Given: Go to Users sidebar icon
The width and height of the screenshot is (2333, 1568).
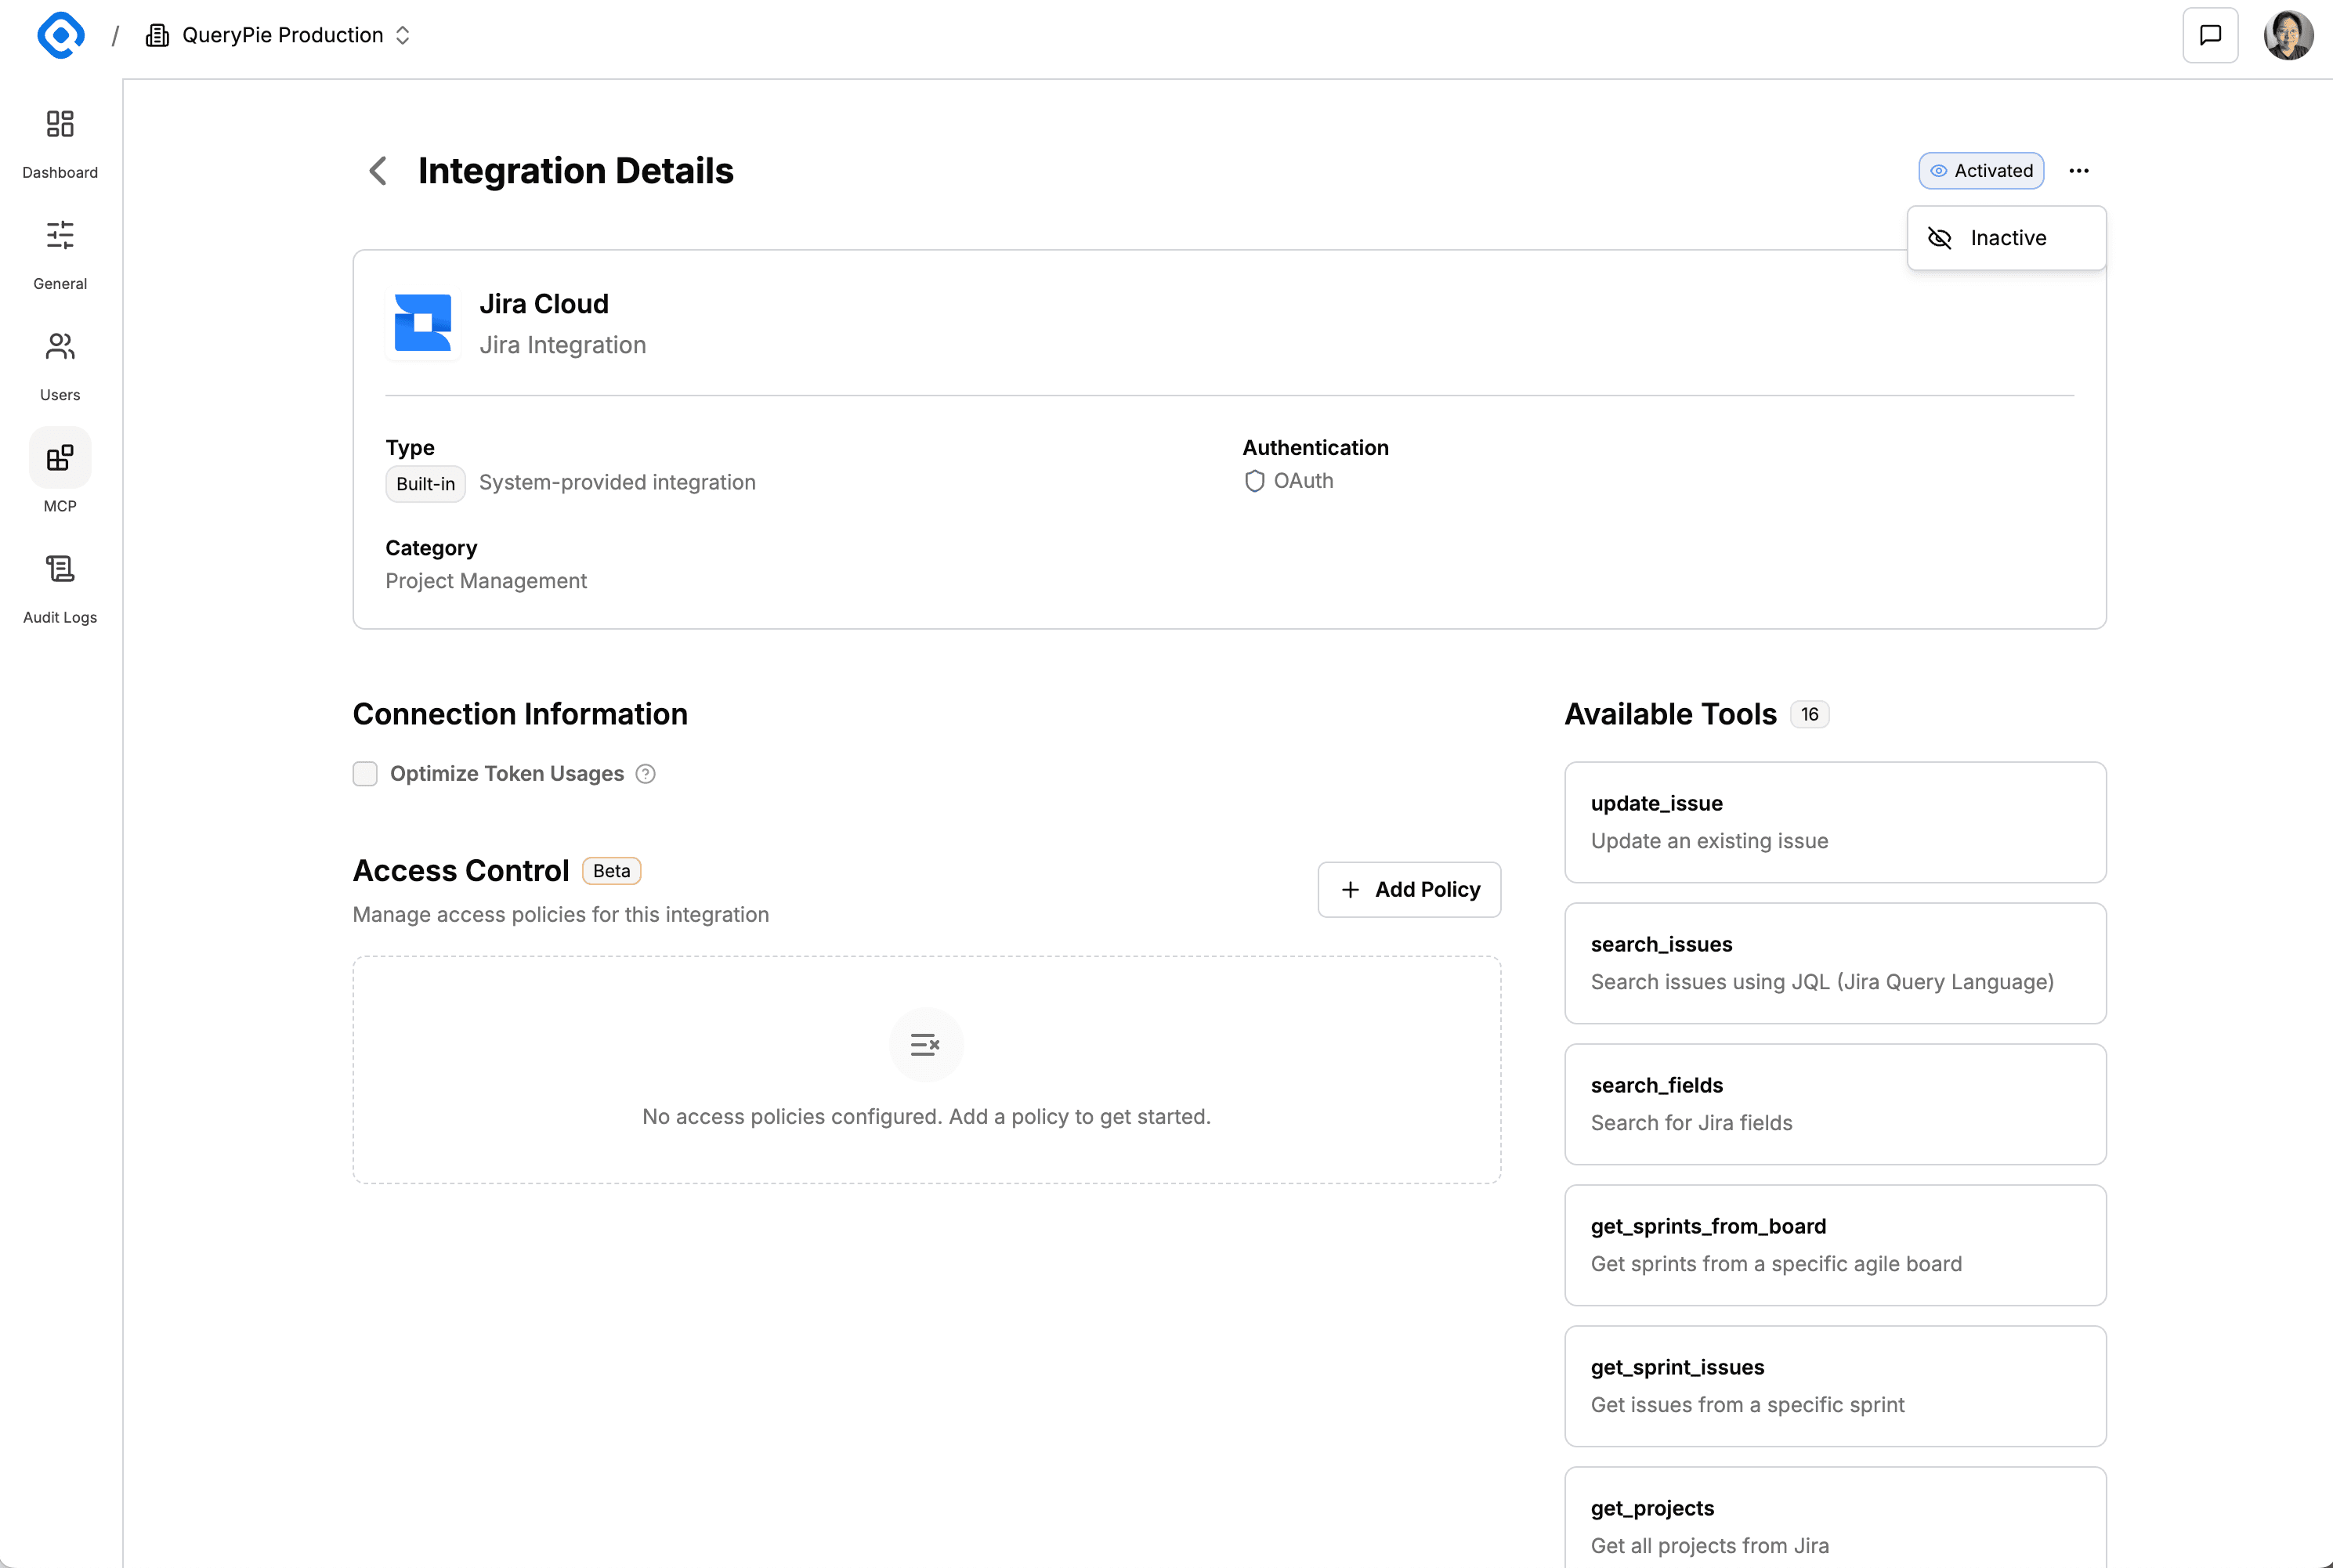Looking at the screenshot, I should (60, 347).
